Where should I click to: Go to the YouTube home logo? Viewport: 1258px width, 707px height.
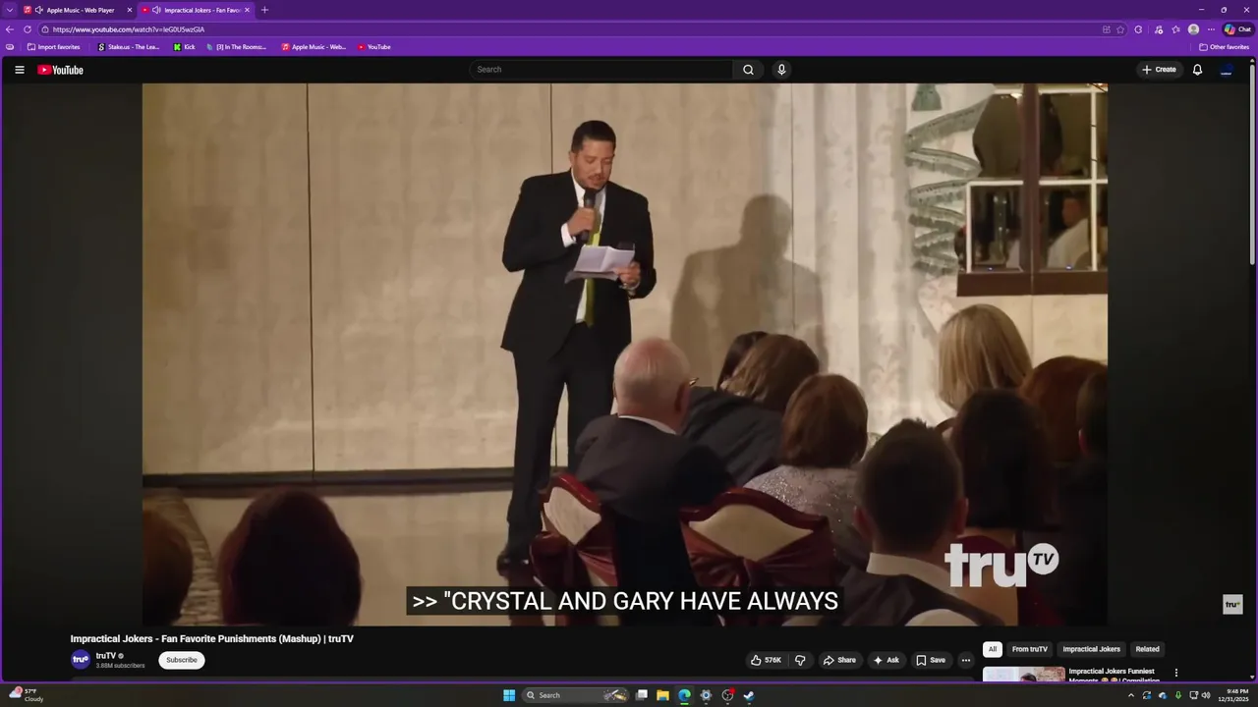pyautogui.click(x=60, y=70)
